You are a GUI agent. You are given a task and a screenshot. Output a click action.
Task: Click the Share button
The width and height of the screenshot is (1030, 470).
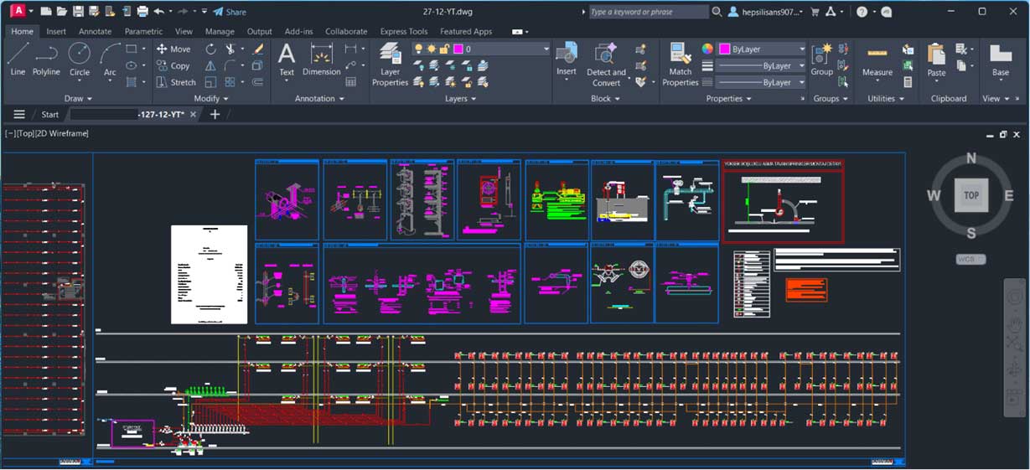click(x=230, y=12)
